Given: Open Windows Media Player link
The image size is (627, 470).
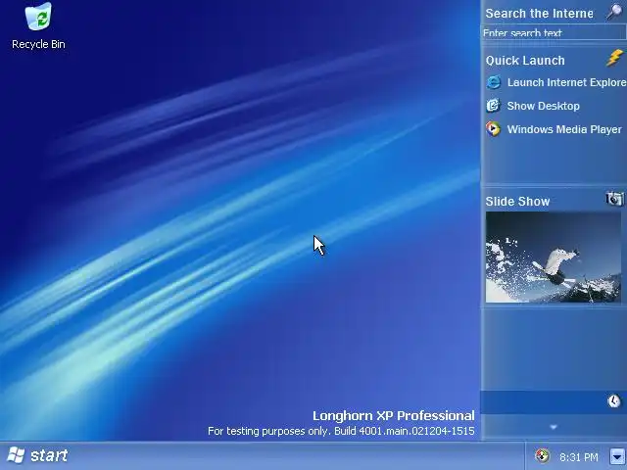Looking at the screenshot, I should tap(564, 129).
